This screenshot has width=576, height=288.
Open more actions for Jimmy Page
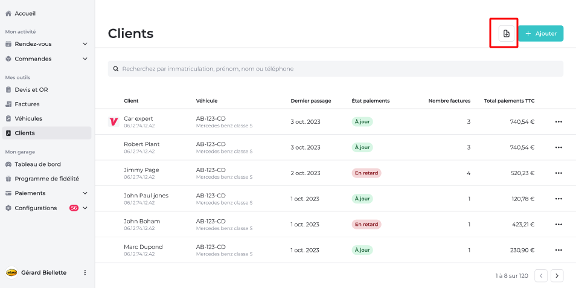[558, 173]
